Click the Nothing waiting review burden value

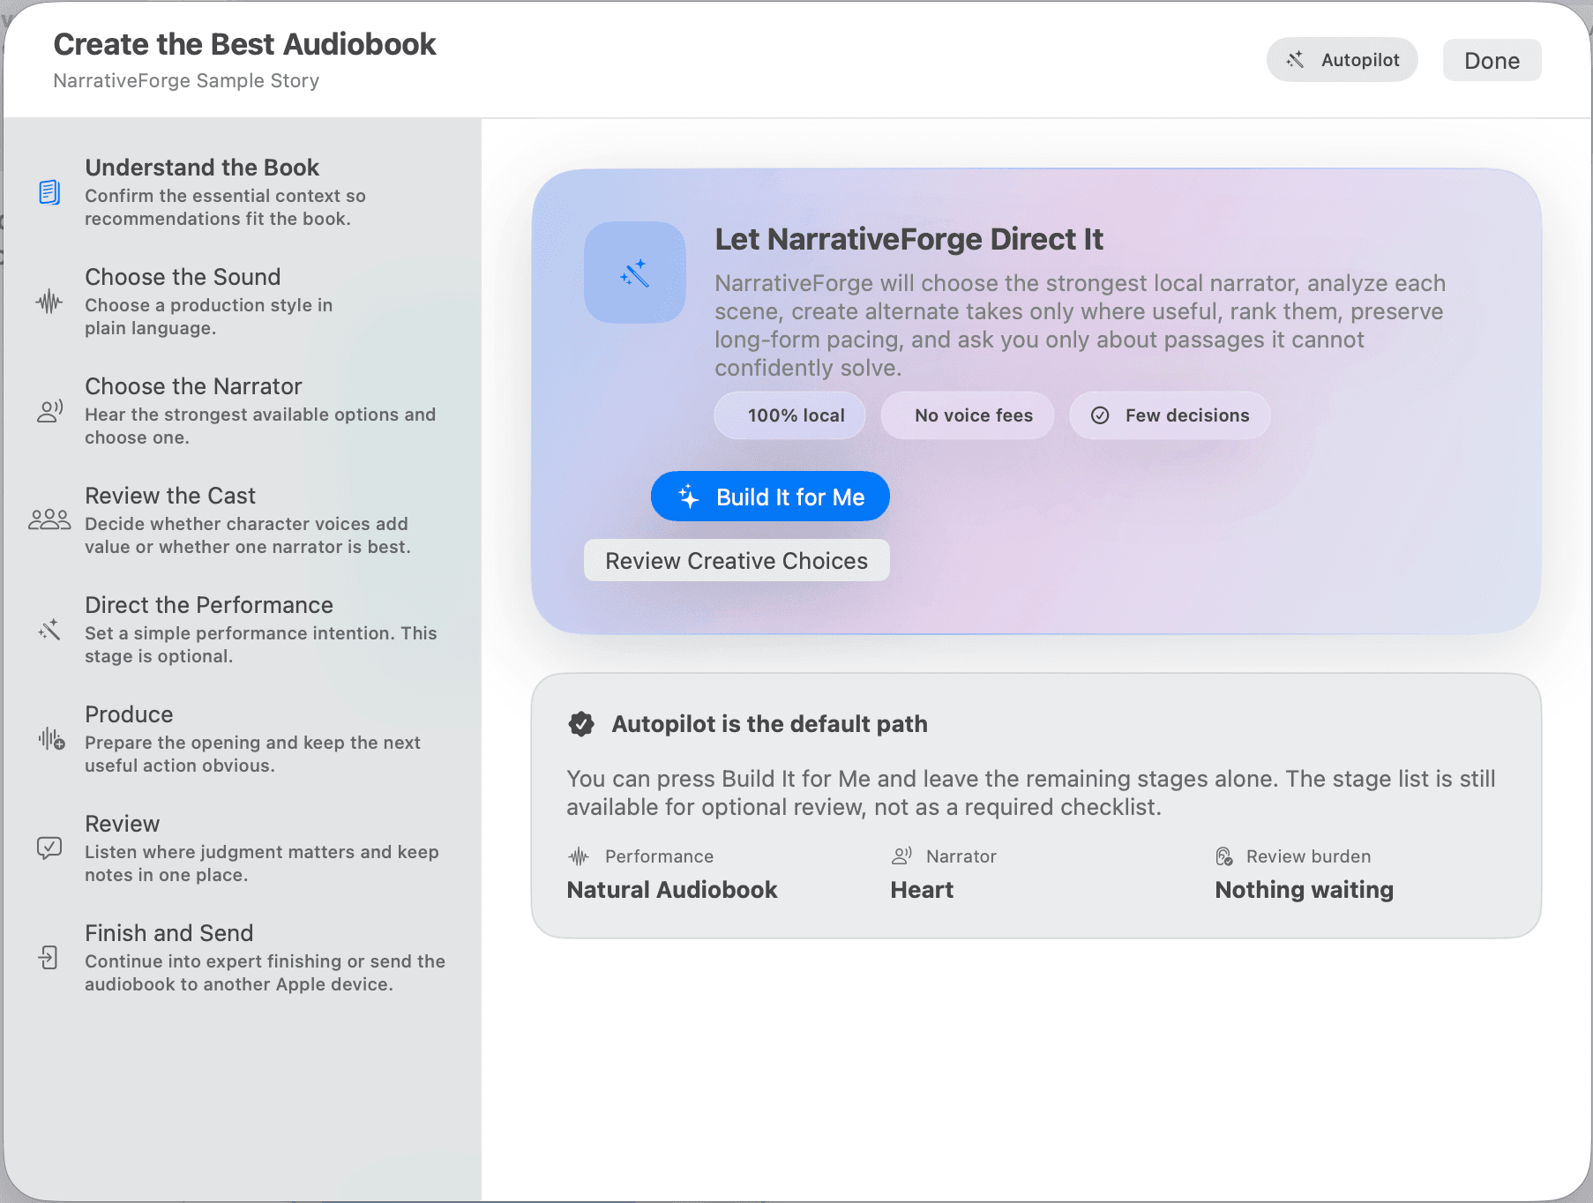(x=1305, y=890)
